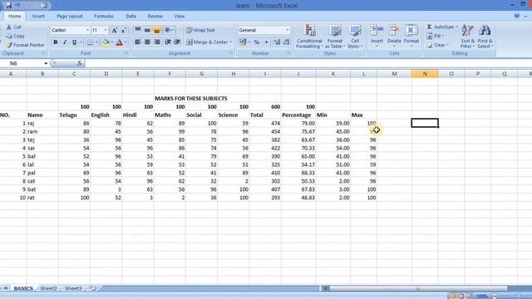The height and width of the screenshot is (299, 532).
Task: Click Decrease Indent
Action: pos(168,42)
